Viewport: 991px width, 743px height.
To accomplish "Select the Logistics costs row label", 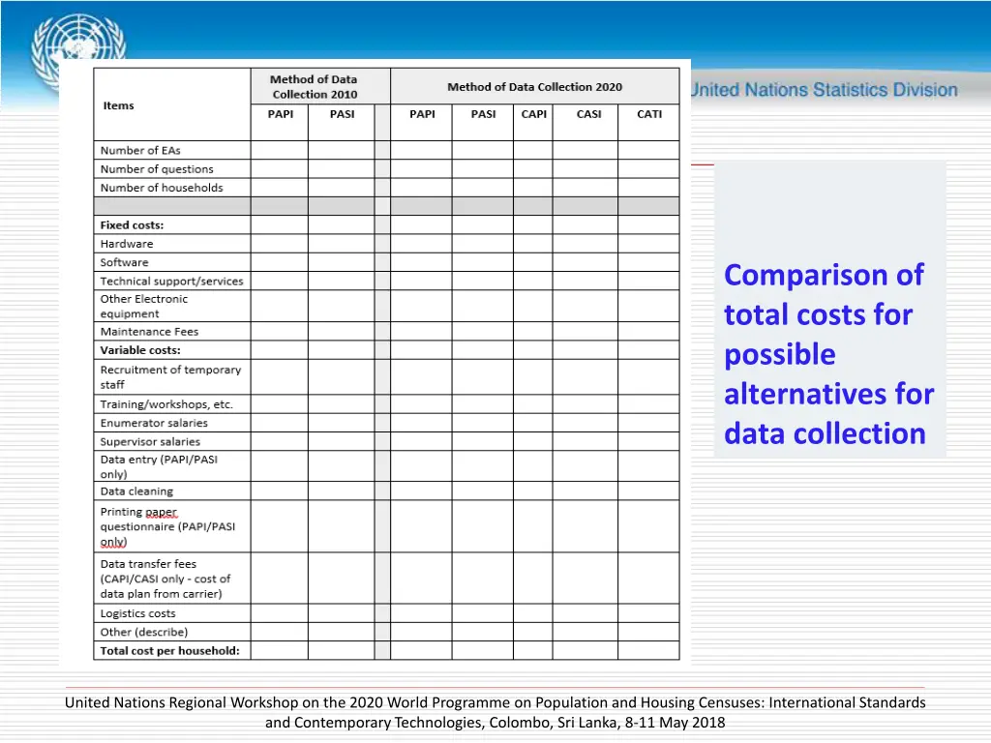I will click(138, 613).
